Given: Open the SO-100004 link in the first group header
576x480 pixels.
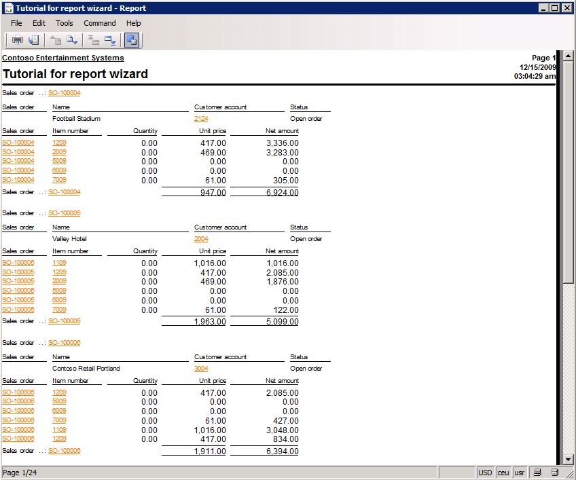Looking at the screenshot, I should (65, 93).
